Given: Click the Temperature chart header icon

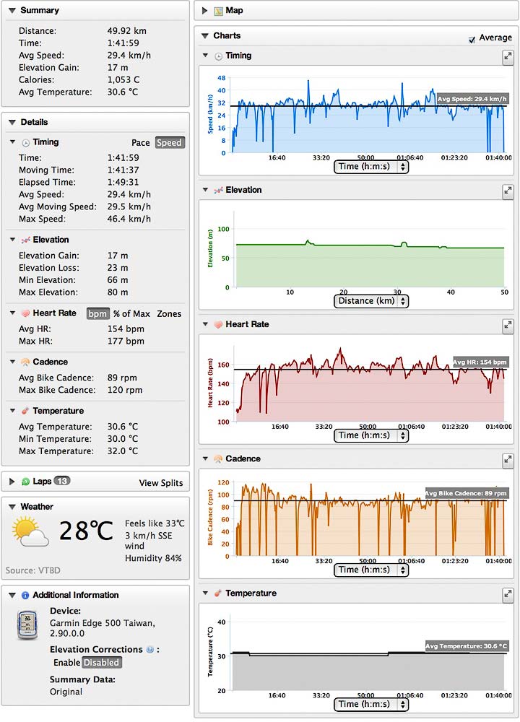Looking at the screenshot, I should [218, 593].
